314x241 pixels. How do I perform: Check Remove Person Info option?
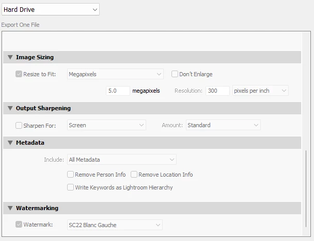[71, 175]
